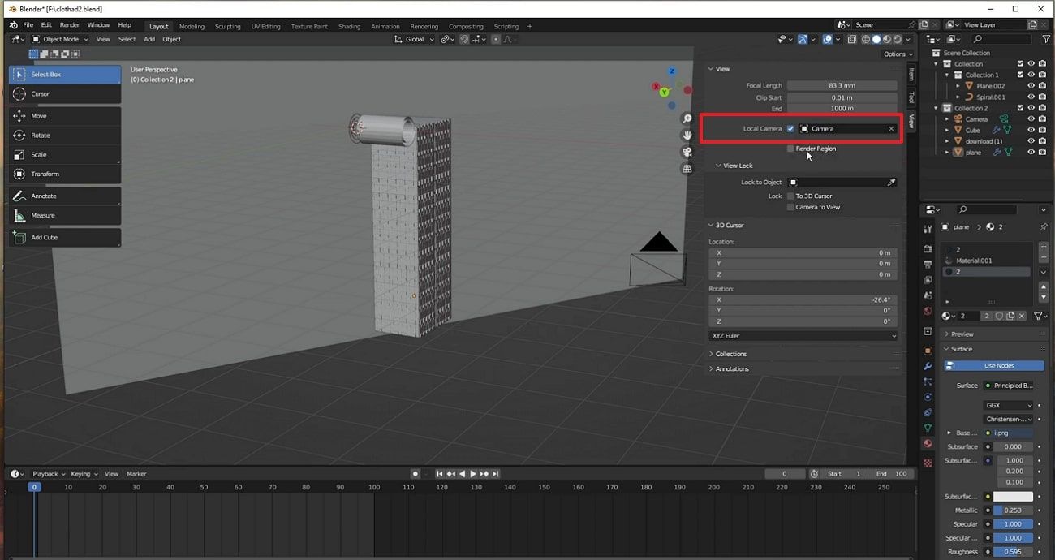Expand the Plane.002 item in outliner
The image size is (1055, 560).
tap(958, 86)
